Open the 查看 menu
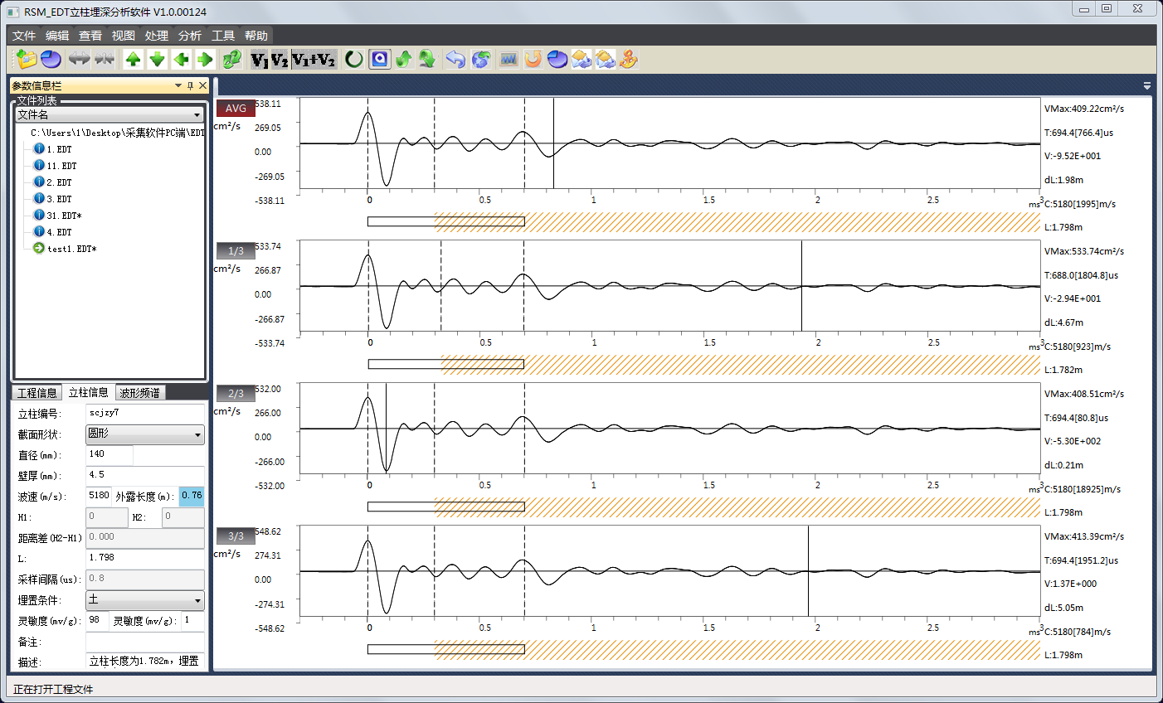 pyautogui.click(x=90, y=36)
